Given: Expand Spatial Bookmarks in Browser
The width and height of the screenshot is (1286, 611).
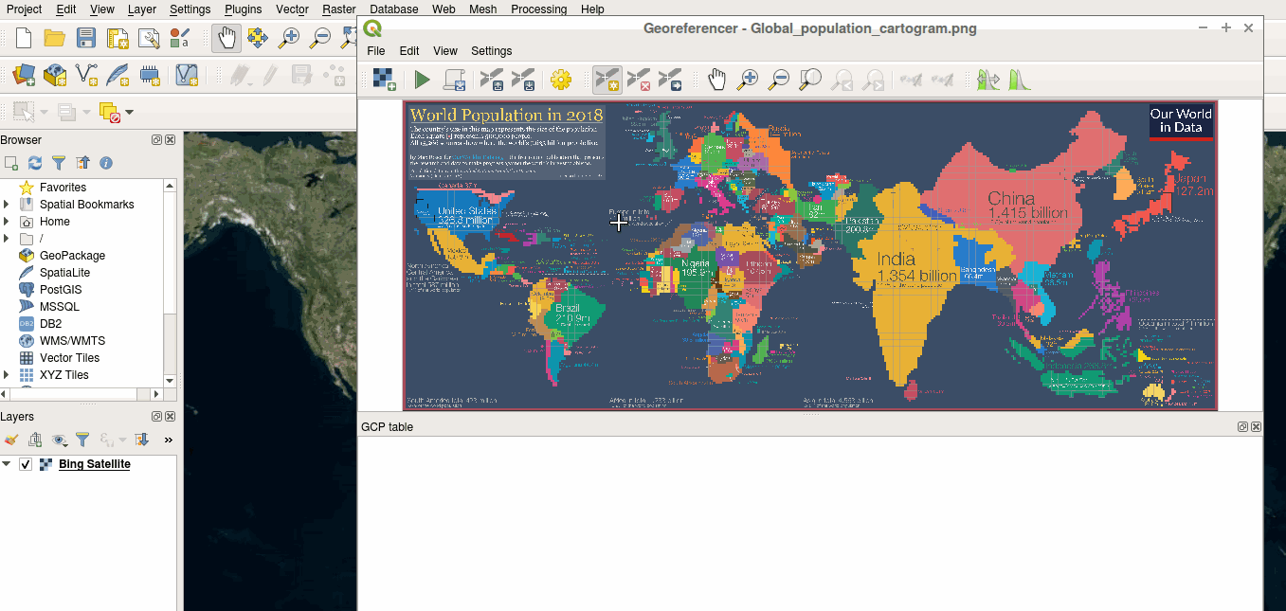Looking at the screenshot, I should pyautogui.click(x=7, y=205).
